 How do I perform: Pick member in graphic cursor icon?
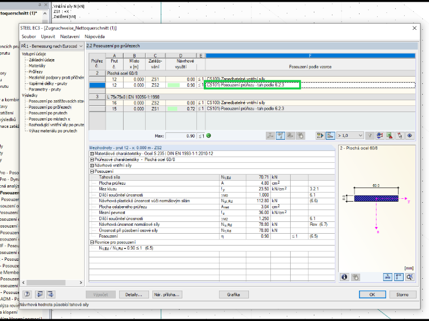[400, 135]
